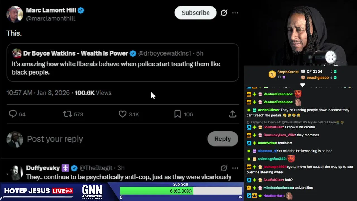The image size is (357, 201).
Task: Click the Grok icon beside Subscribe
Action: point(224,13)
